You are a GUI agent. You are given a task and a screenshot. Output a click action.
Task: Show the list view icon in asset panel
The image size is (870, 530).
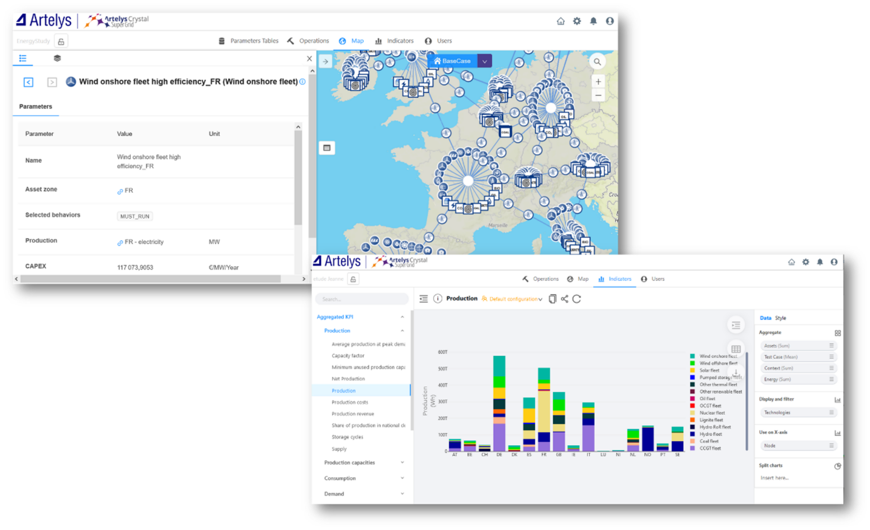click(23, 58)
